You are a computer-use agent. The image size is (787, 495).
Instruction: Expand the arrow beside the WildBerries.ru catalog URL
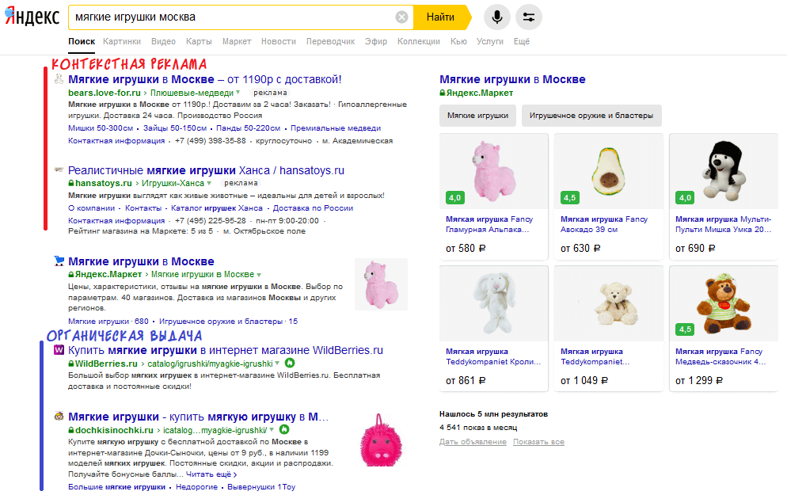tap(277, 364)
